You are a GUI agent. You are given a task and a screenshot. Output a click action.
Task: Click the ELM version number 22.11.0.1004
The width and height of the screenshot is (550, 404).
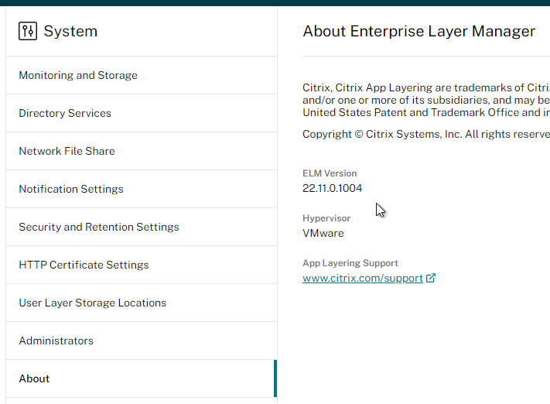click(x=332, y=188)
